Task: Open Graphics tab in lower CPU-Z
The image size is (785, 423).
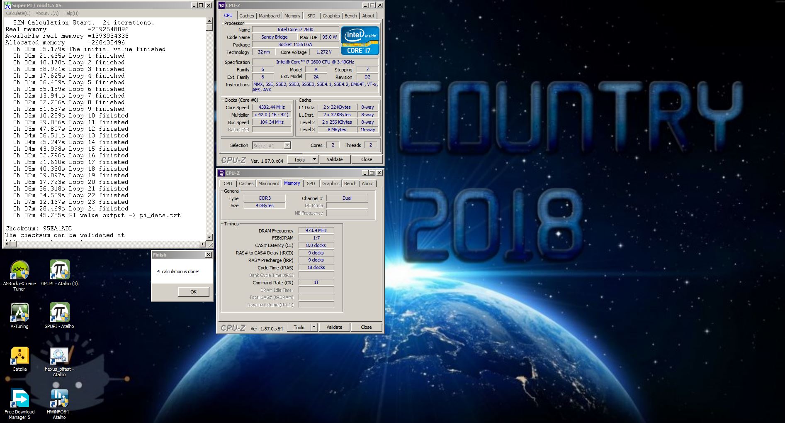Action: 331,183
